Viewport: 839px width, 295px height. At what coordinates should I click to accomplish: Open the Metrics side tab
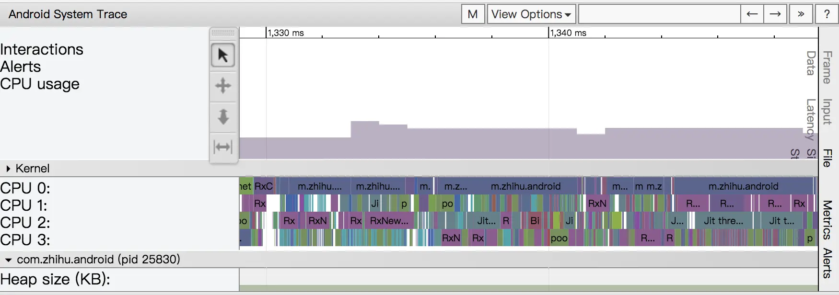[x=827, y=220]
